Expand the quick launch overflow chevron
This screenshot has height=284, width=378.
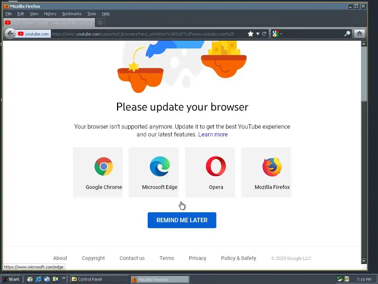pos(63,278)
